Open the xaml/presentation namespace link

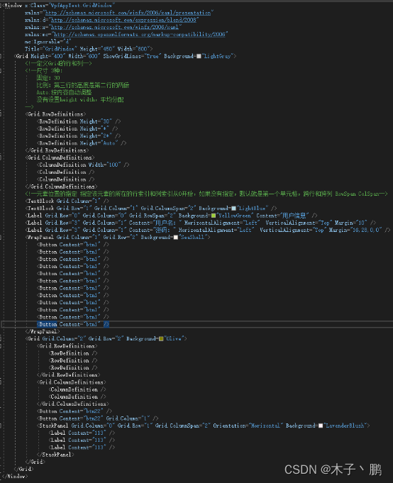[128, 13]
